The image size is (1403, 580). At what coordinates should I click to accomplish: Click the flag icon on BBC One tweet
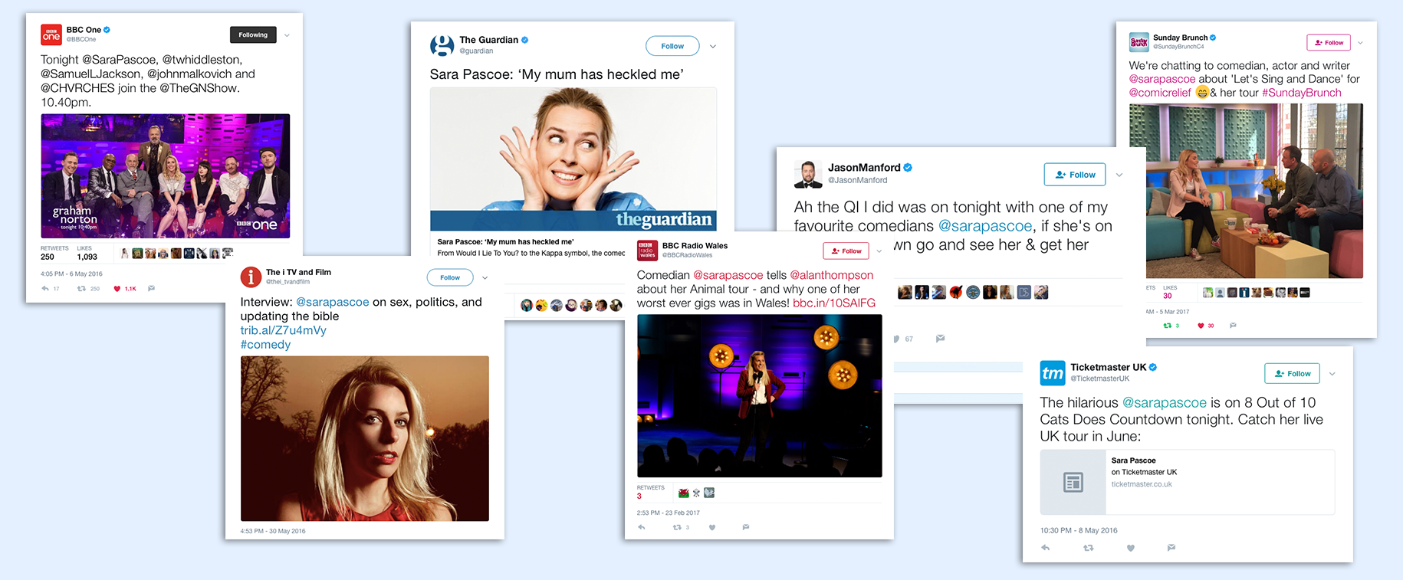click(x=151, y=289)
